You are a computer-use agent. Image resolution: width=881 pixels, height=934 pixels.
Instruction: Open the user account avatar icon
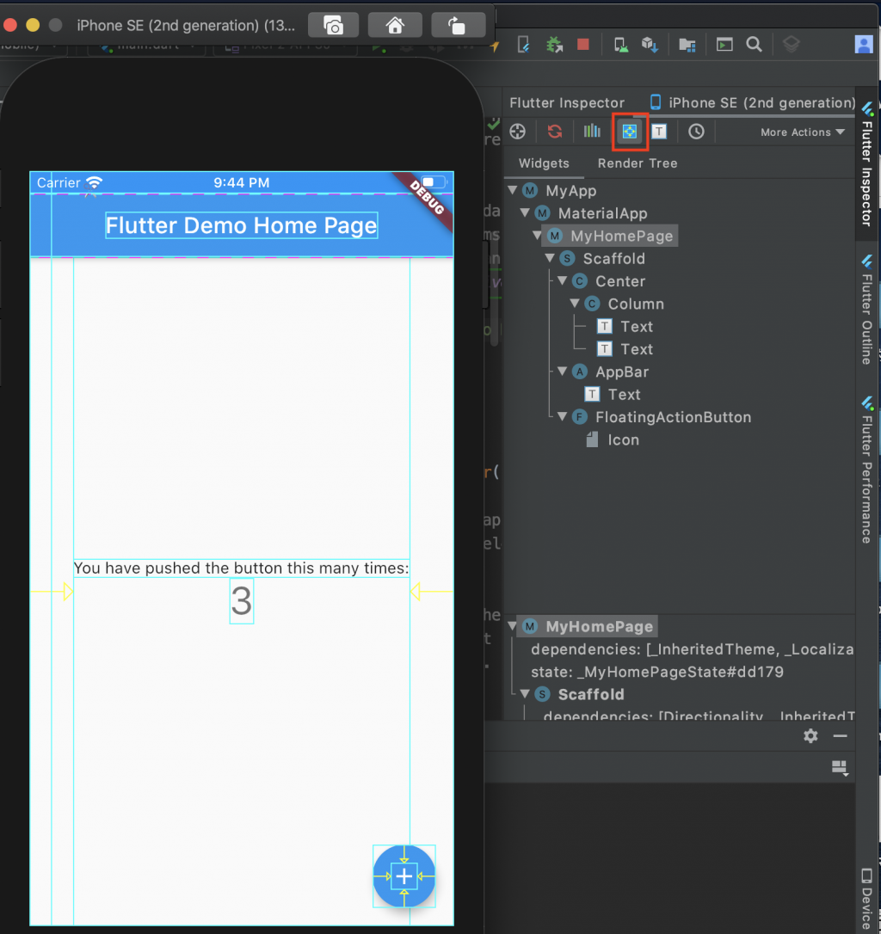[x=863, y=45]
